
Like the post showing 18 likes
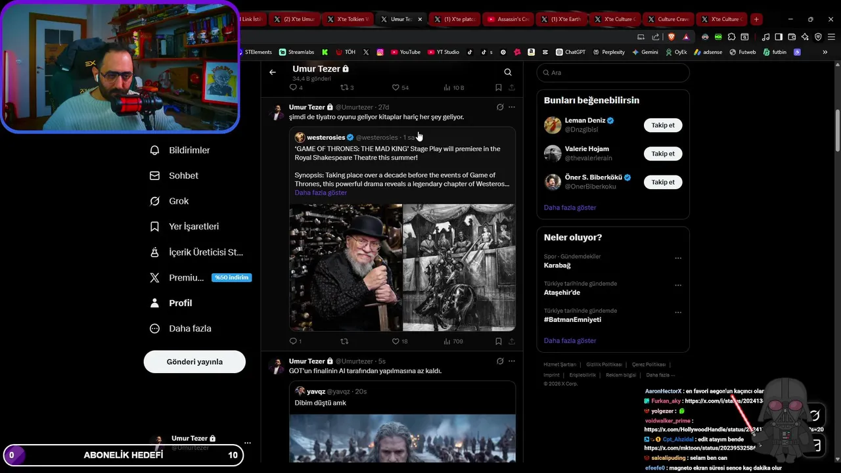click(399, 342)
